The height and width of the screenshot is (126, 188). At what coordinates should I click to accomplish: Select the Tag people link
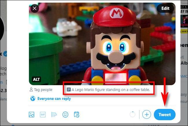43,90
